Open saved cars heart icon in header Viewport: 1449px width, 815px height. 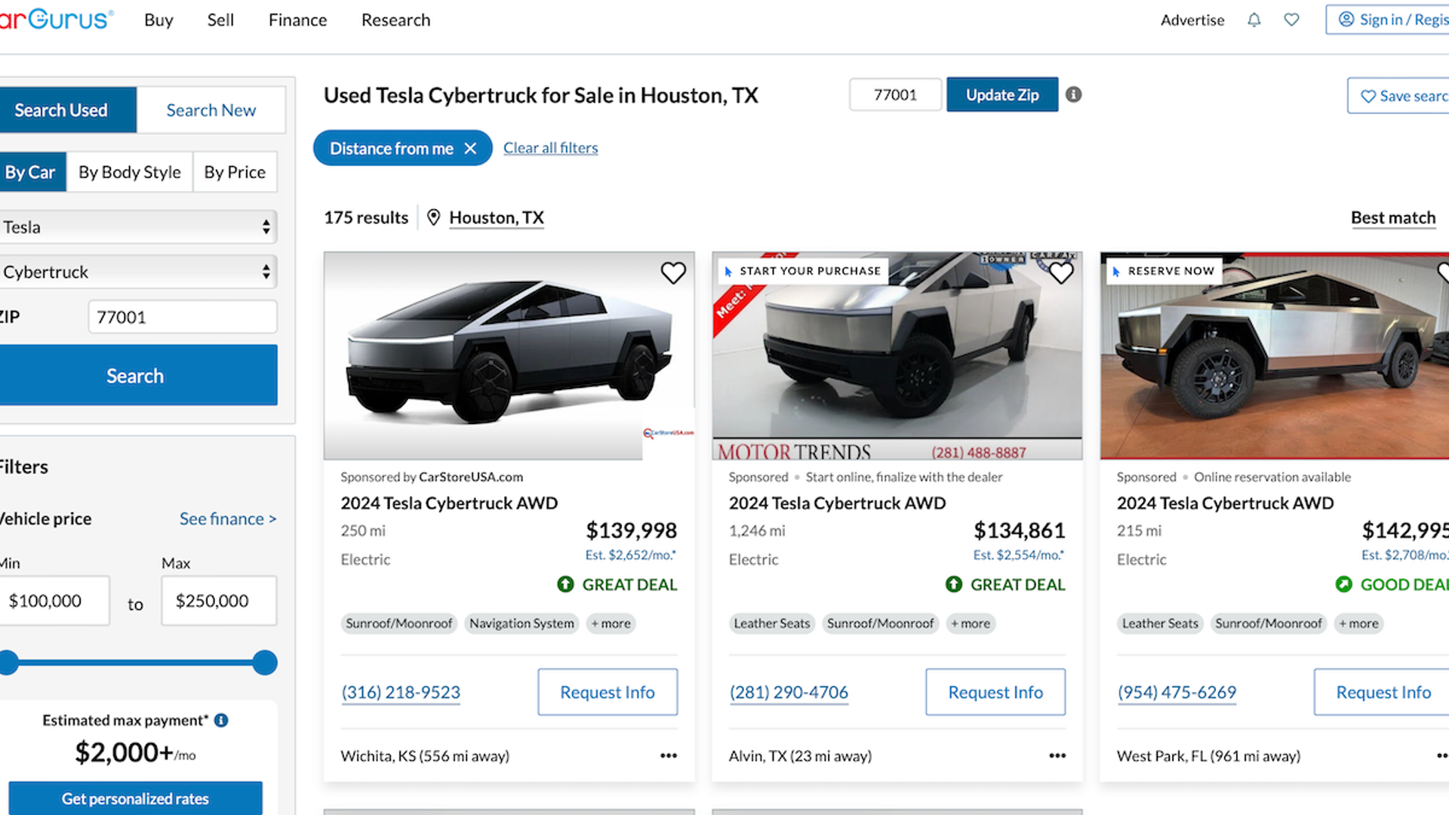click(x=1291, y=20)
